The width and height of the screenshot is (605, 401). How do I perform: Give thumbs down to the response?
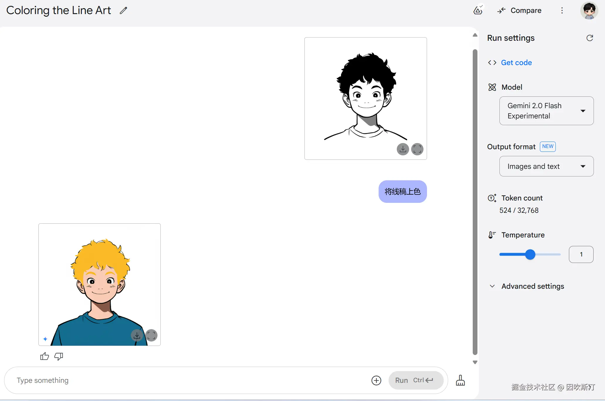[59, 356]
